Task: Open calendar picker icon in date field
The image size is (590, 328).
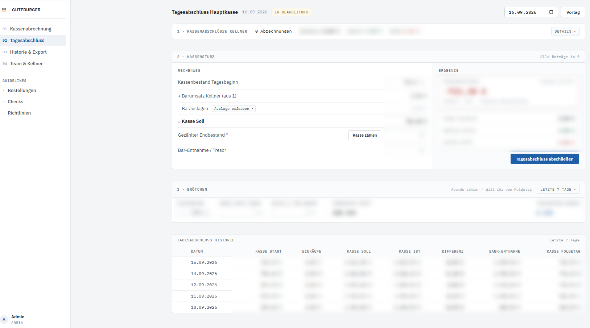Action: click(x=551, y=12)
